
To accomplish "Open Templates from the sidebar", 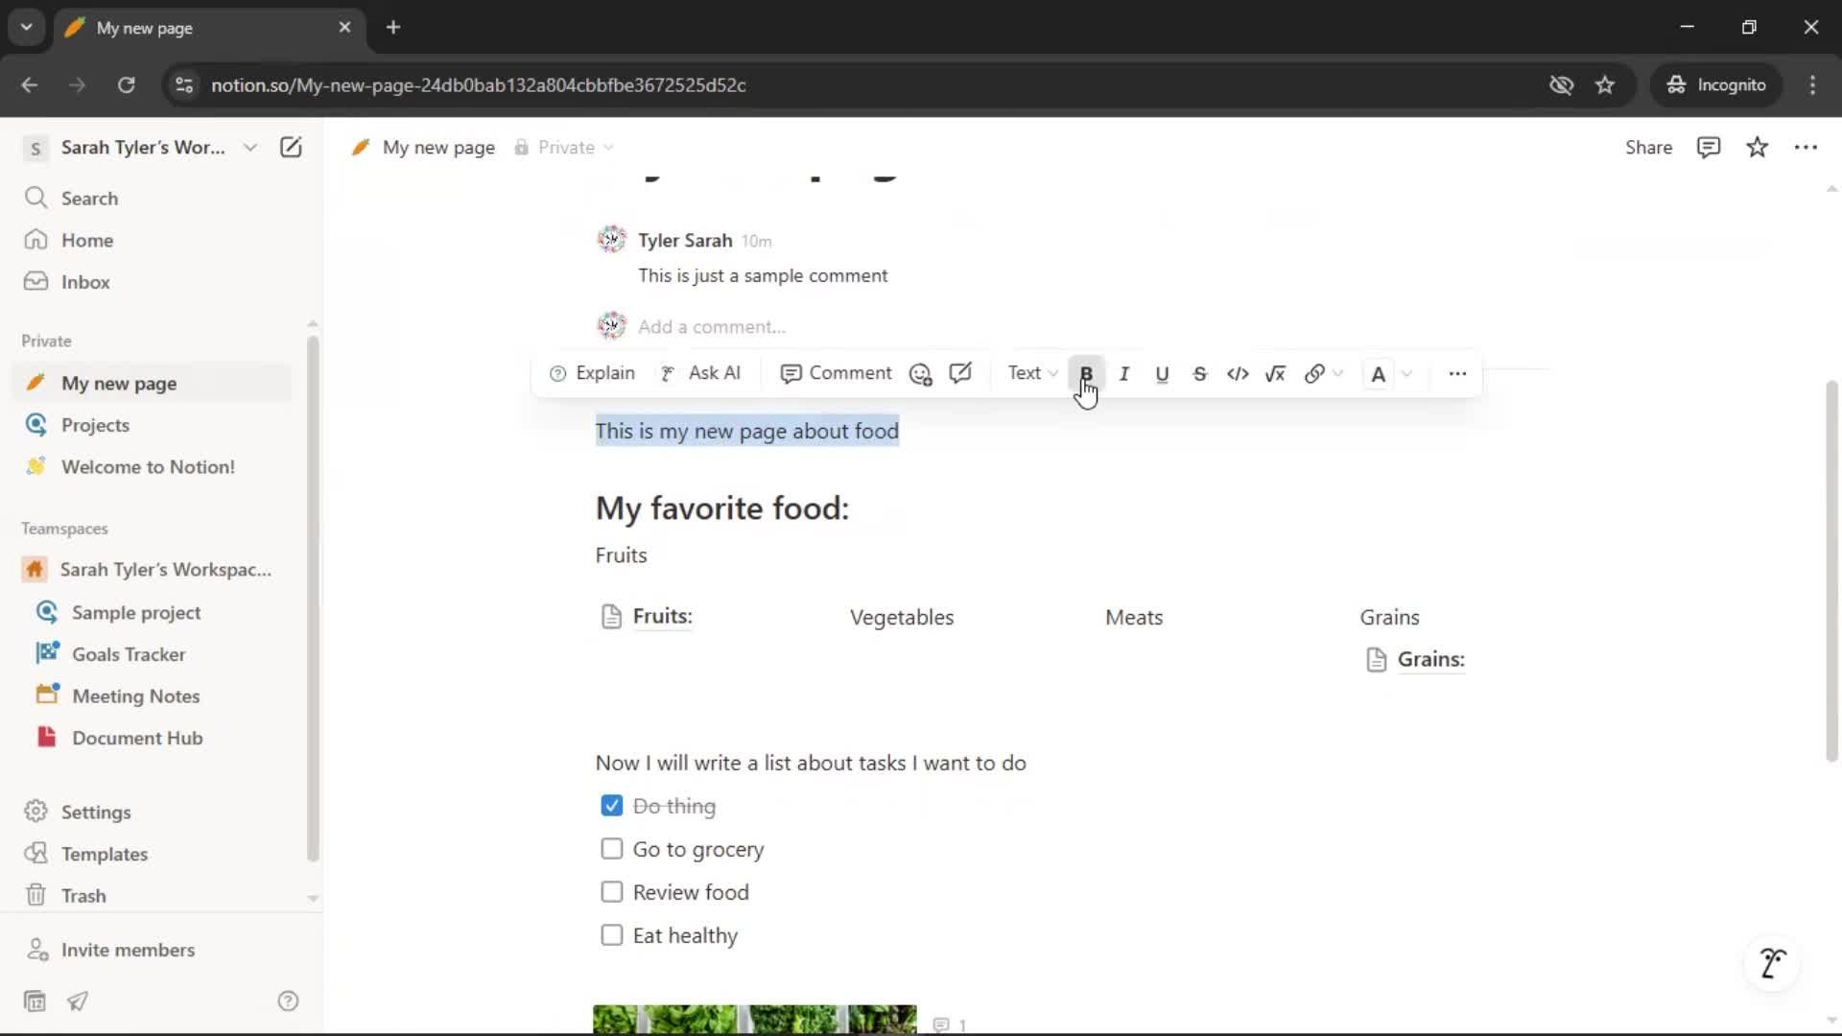I will pos(153,854).
